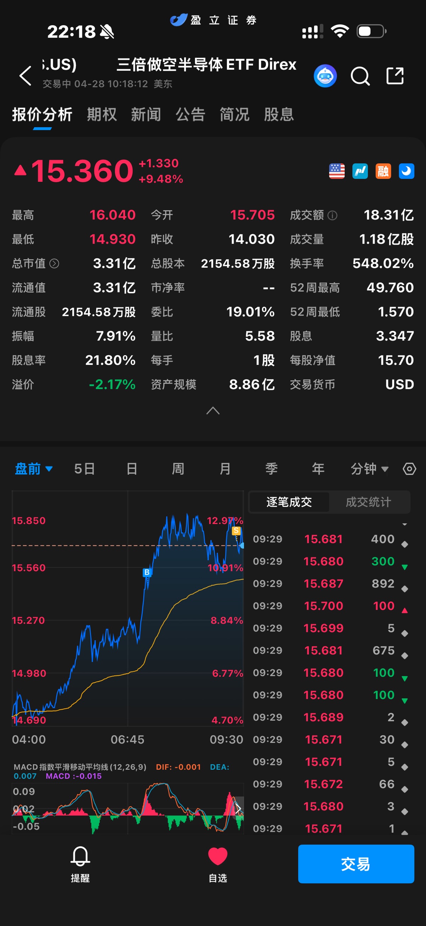
Task: Tap the 股息率 value 21.80%
Action: point(110,360)
